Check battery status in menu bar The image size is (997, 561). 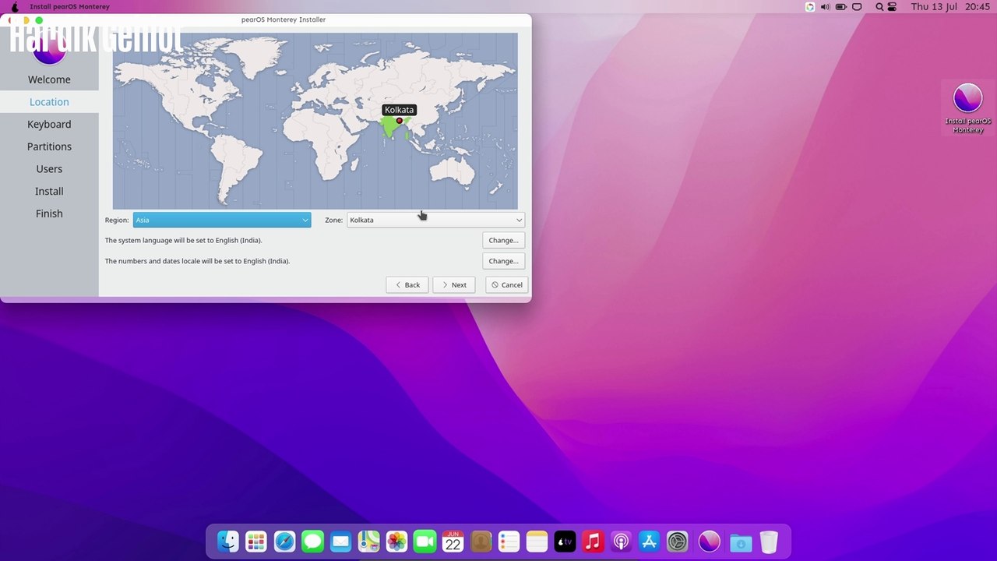pyautogui.click(x=841, y=7)
